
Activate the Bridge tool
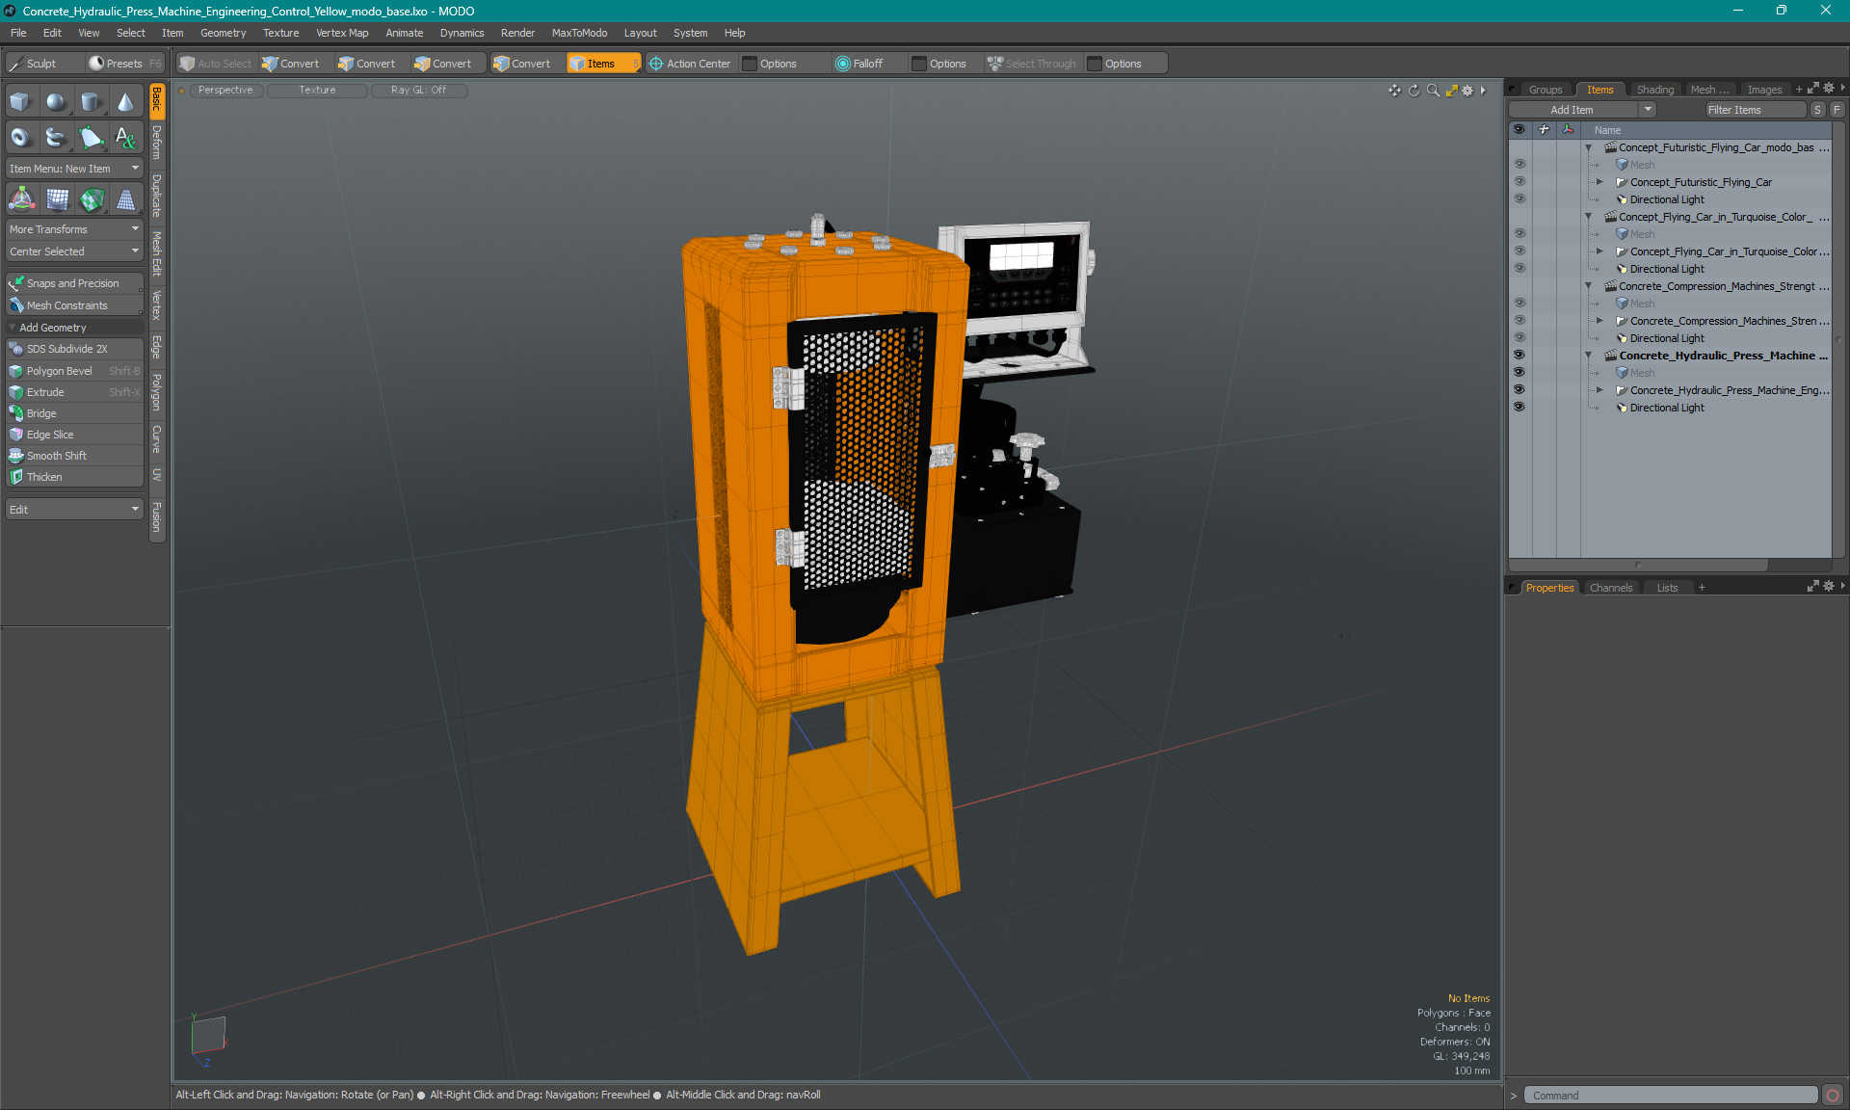coord(74,413)
